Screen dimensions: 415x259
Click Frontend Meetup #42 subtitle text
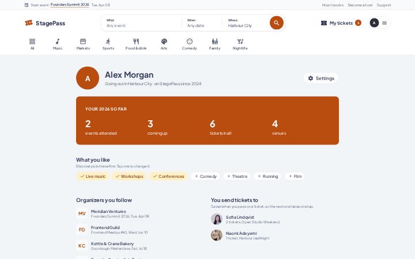pos(119,233)
